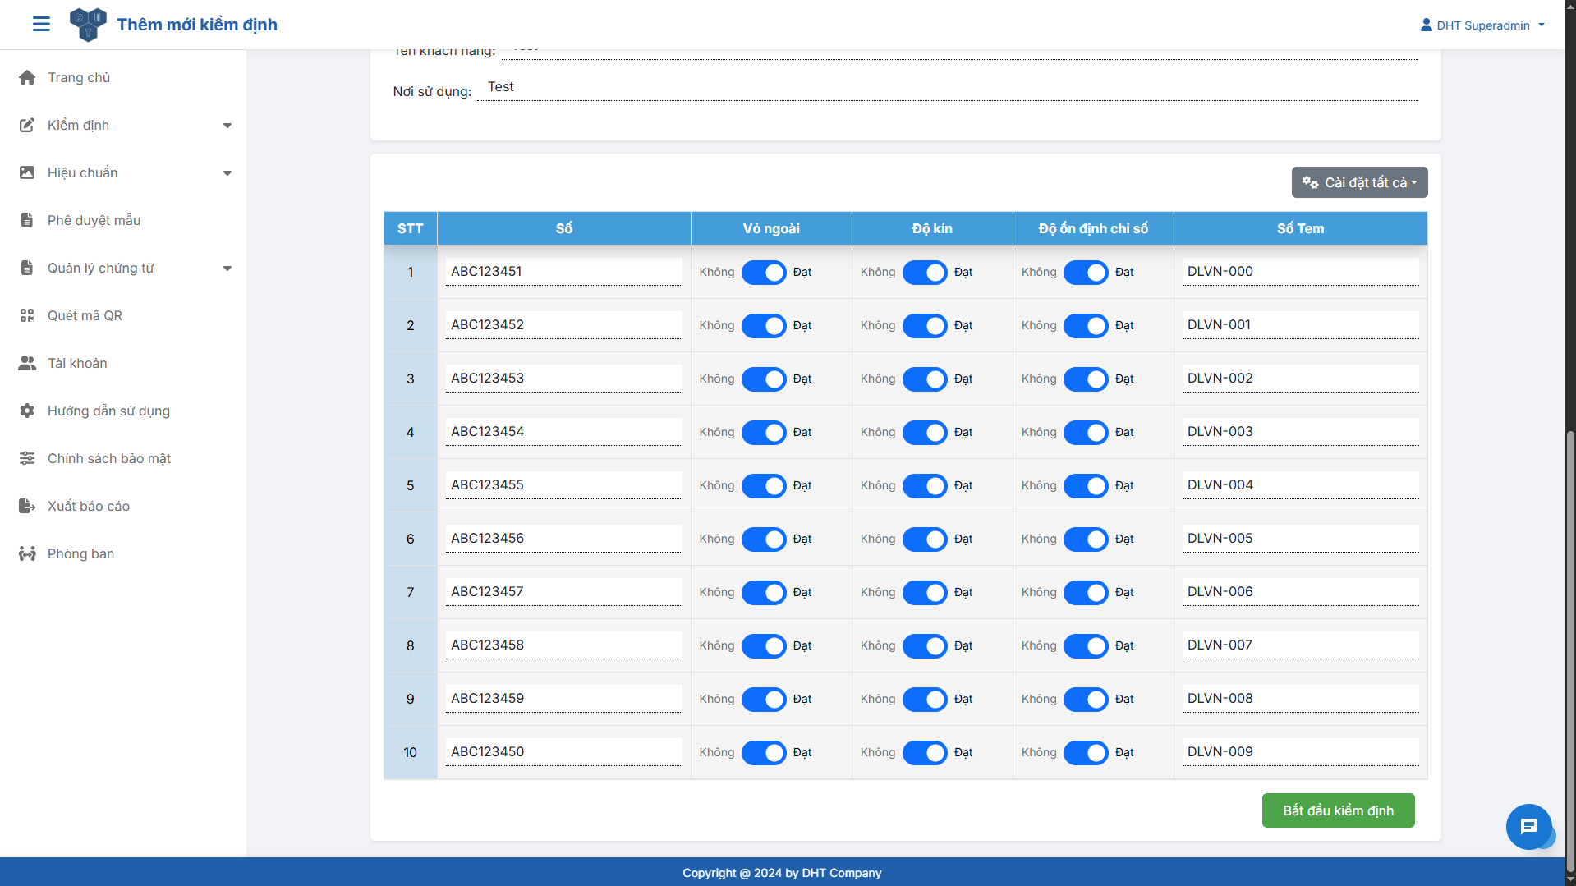Select Chính sách bảo mật in sidebar
The height and width of the screenshot is (886, 1576).
click(108, 458)
